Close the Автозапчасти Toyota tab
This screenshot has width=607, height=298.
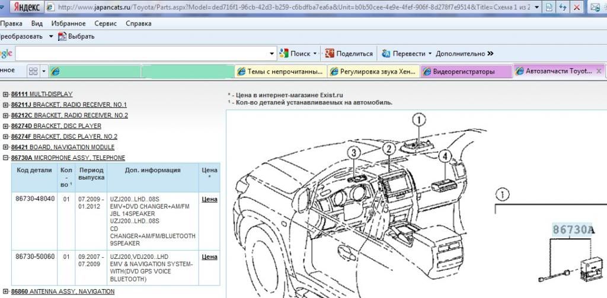pyautogui.click(x=599, y=71)
